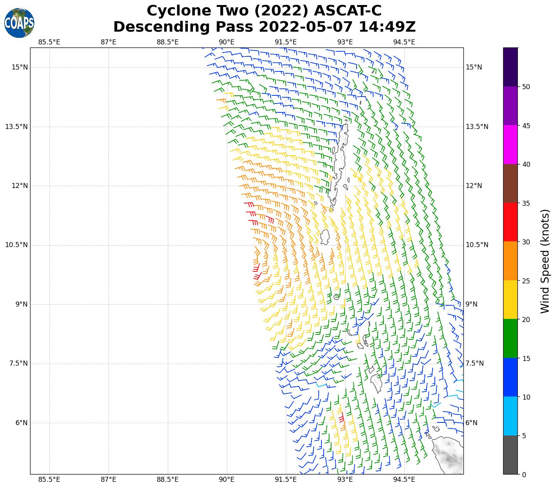
Task: Select the magenta 40-45 knots color band
Action: [510, 144]
